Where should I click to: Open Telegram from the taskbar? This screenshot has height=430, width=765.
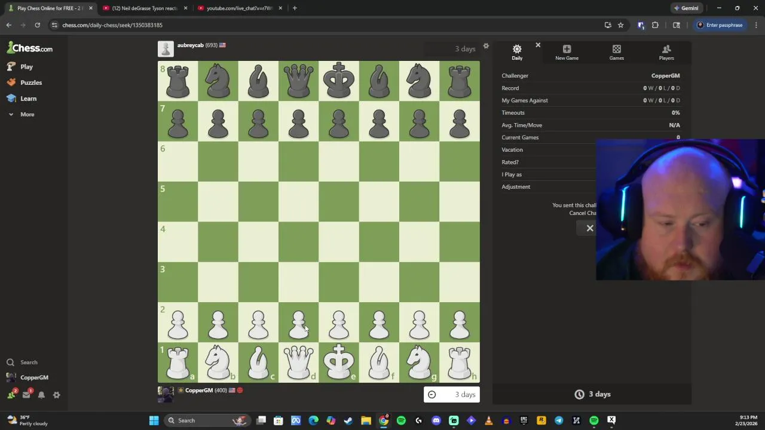pyautogui.click(x=559, y=420)
